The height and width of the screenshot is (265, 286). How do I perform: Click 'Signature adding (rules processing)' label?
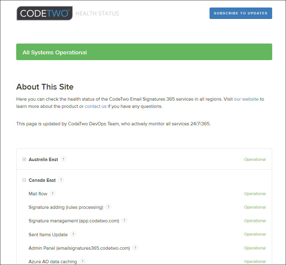(x=66, y=207)
